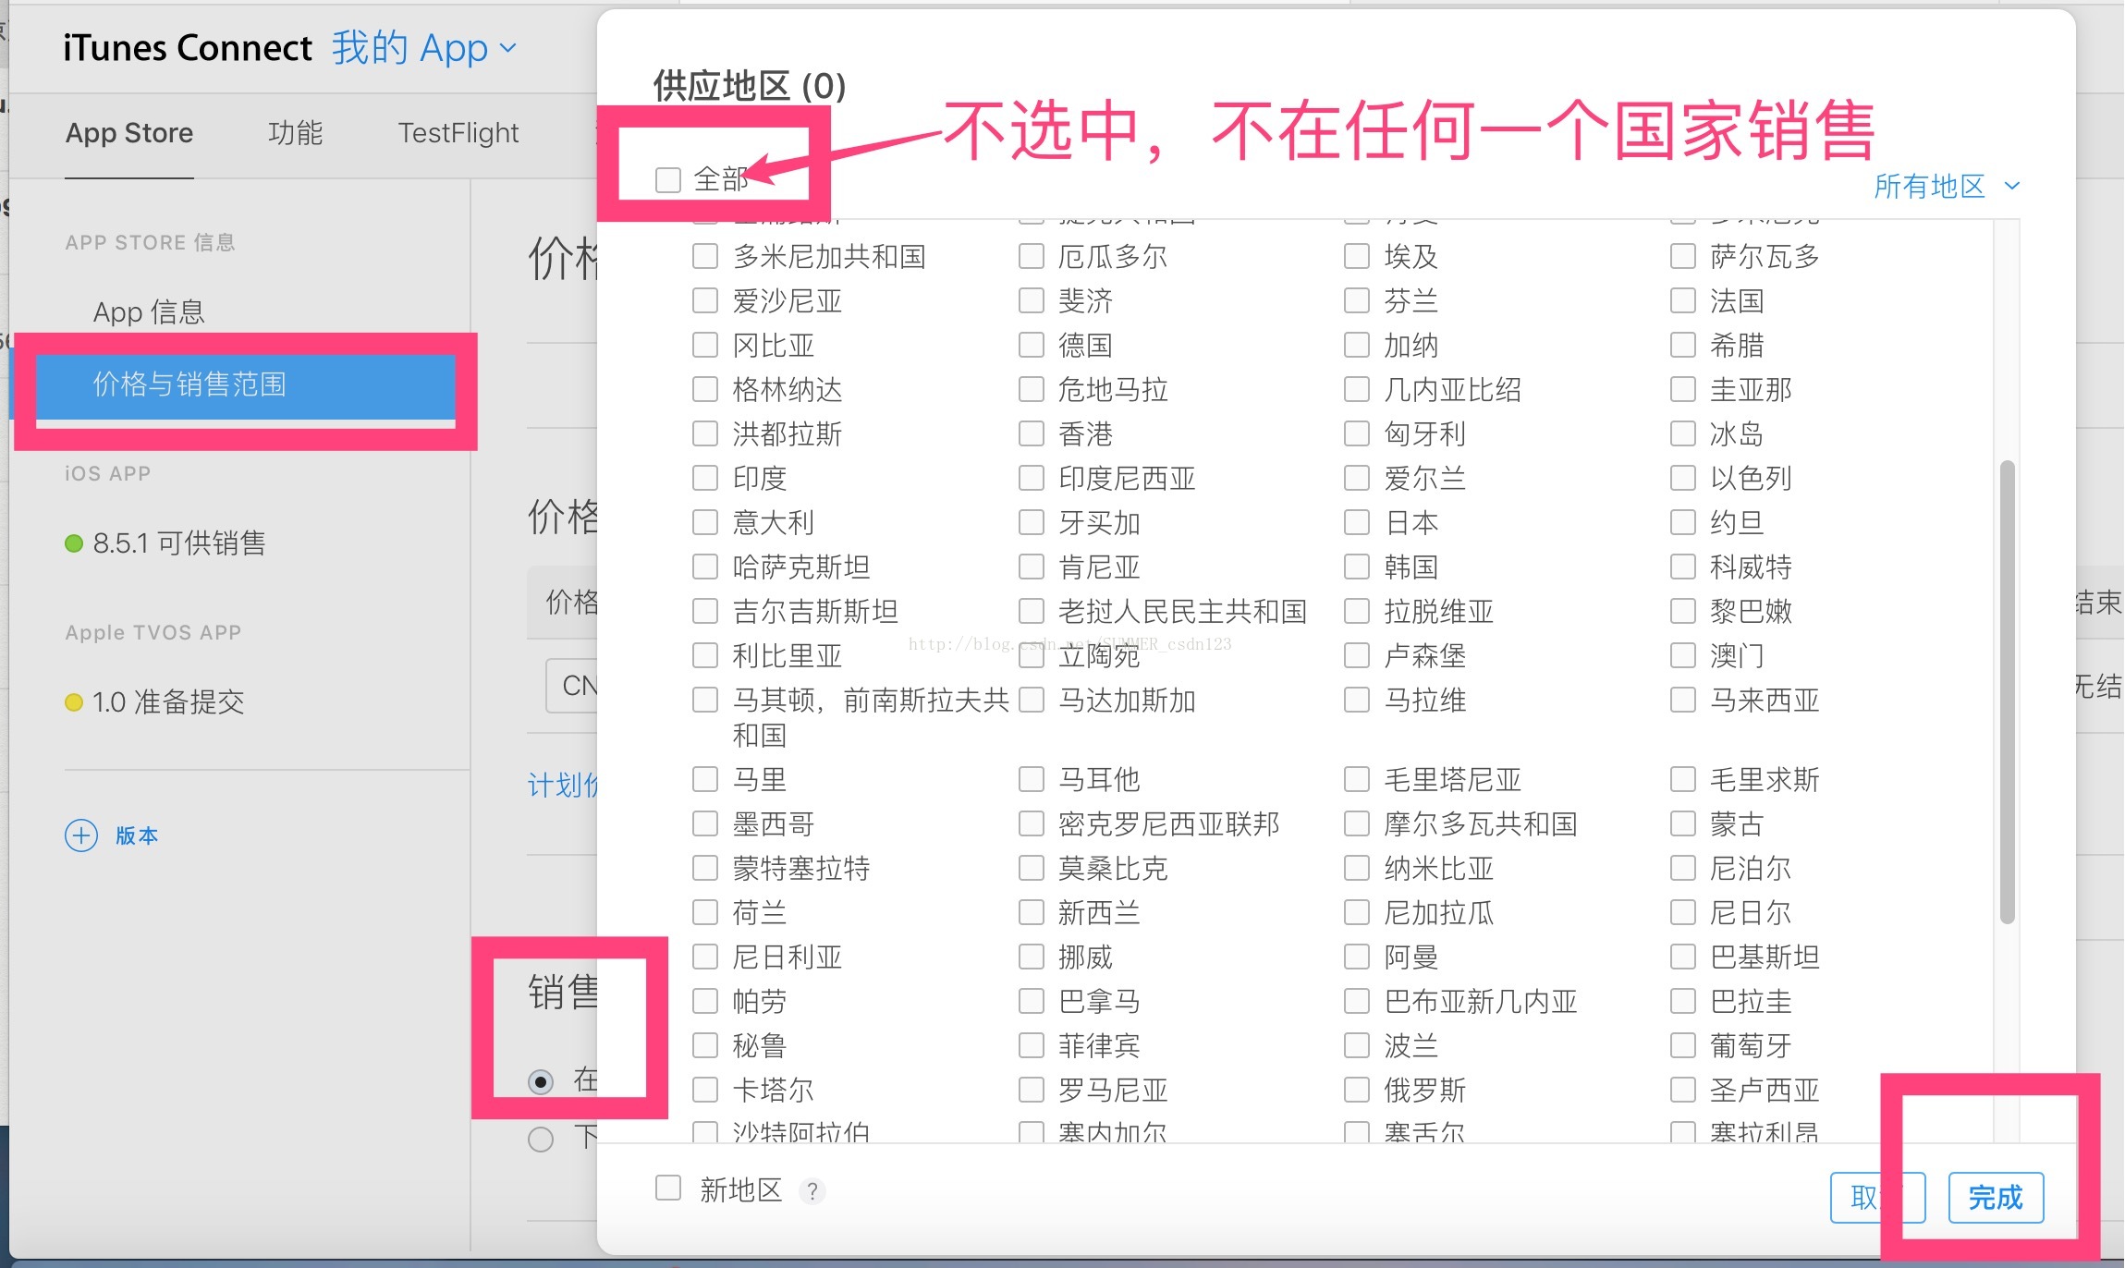The height and width of the screenshot is (1268, 2125).
Task: Open the 8.5.1 可供销售 version entry
Action: pos(179,543)
